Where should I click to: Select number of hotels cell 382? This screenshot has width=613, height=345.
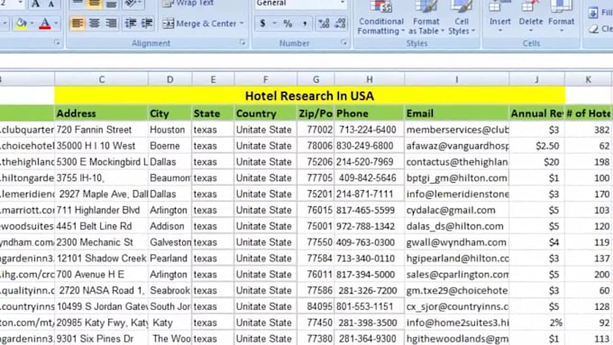[x=589, y=130]
